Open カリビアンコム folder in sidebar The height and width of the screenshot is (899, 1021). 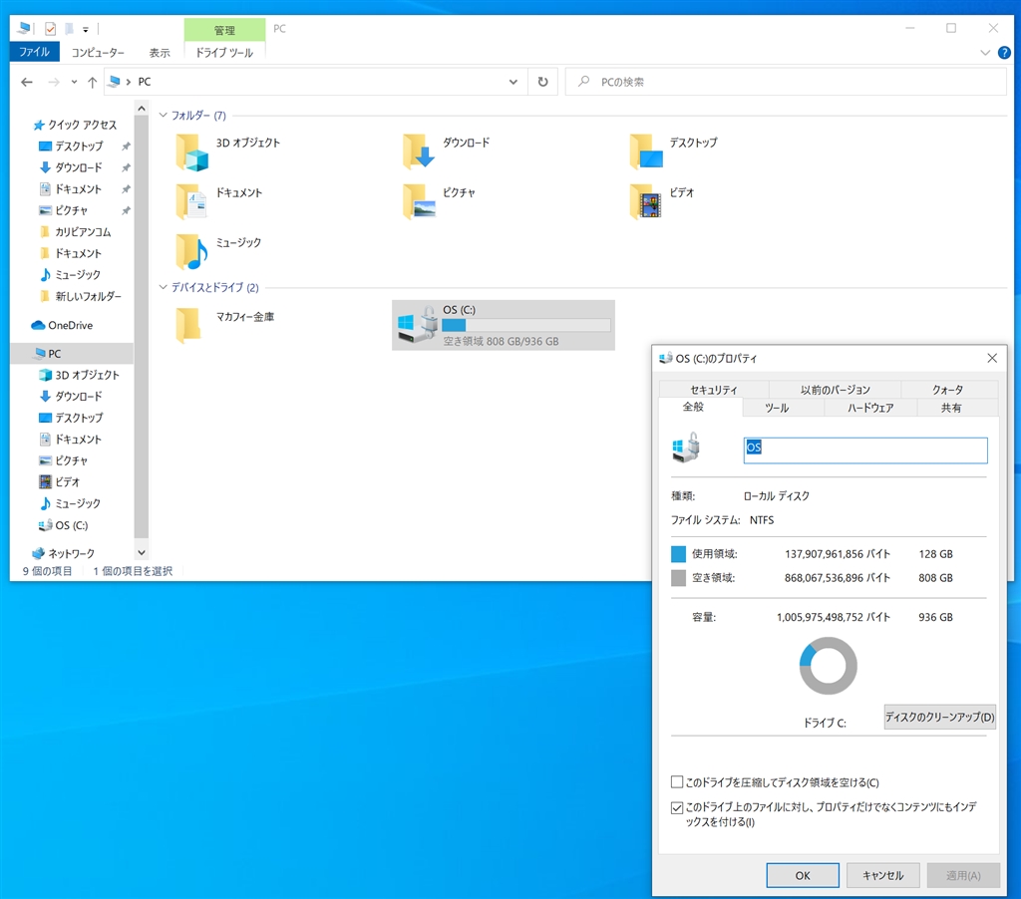76,232
